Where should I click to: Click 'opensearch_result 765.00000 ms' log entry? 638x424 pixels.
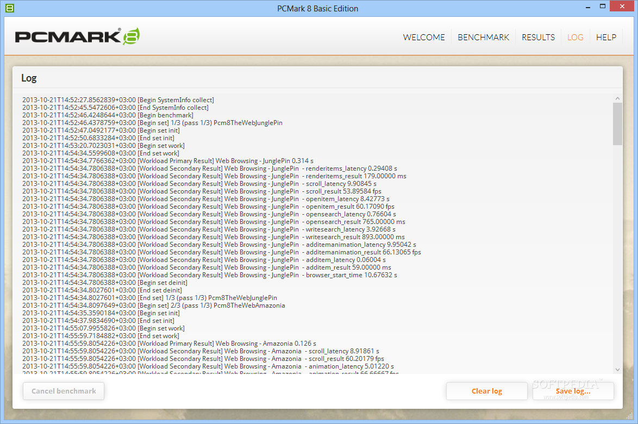(x=214, y=221)
